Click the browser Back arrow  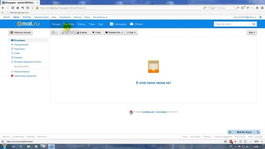[3, 8]
